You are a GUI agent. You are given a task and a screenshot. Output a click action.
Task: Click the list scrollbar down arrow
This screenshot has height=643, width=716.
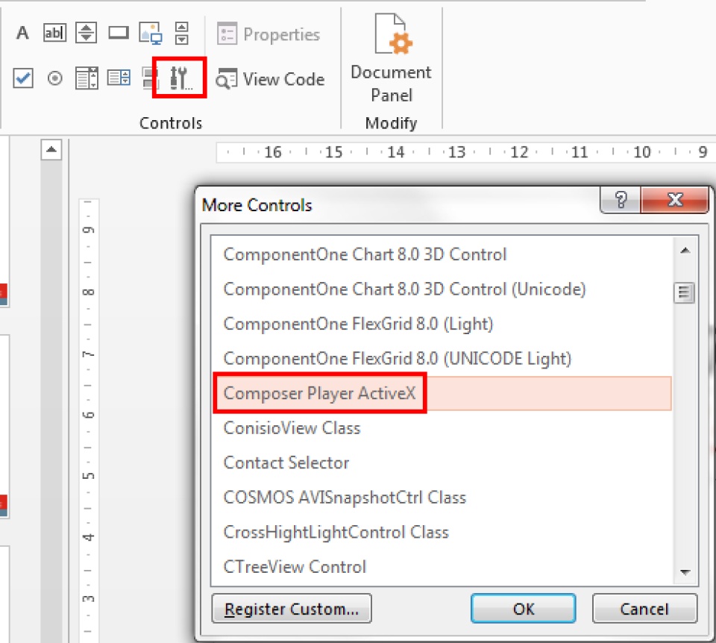click(x=685, y=571)
